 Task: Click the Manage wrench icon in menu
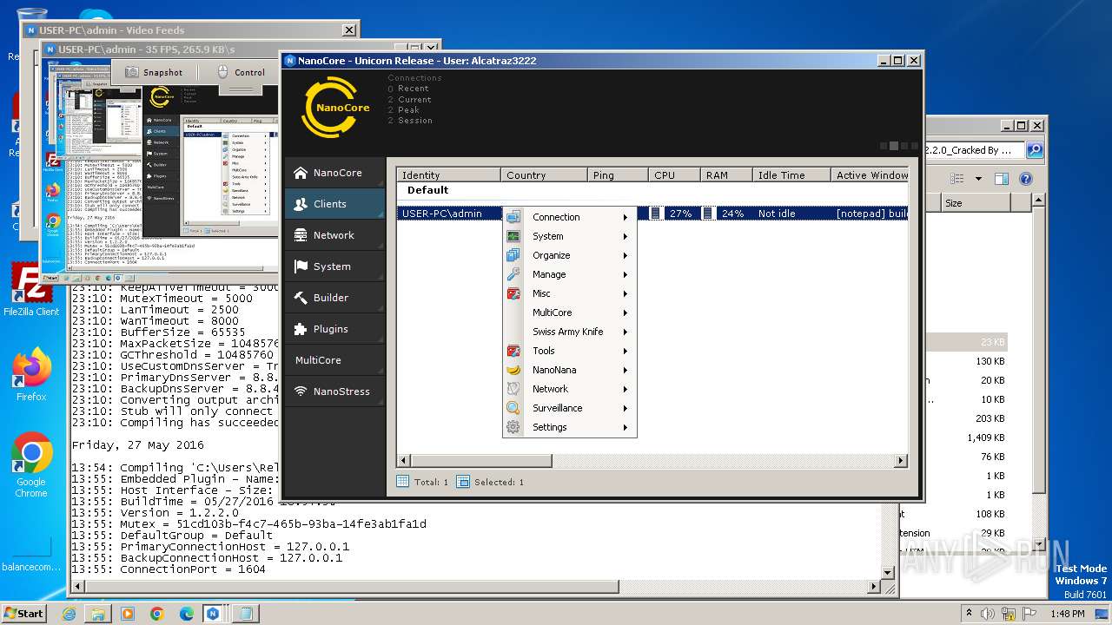pyautogui.click(x=513, y=274)
